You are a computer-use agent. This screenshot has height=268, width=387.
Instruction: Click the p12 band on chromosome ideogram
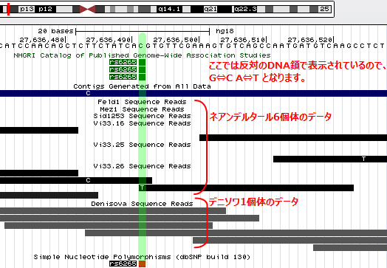pos(45,10)
